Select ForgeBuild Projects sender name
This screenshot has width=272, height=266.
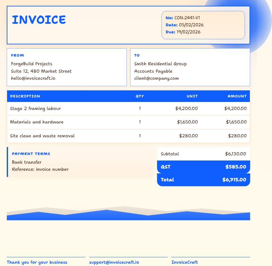31,64
